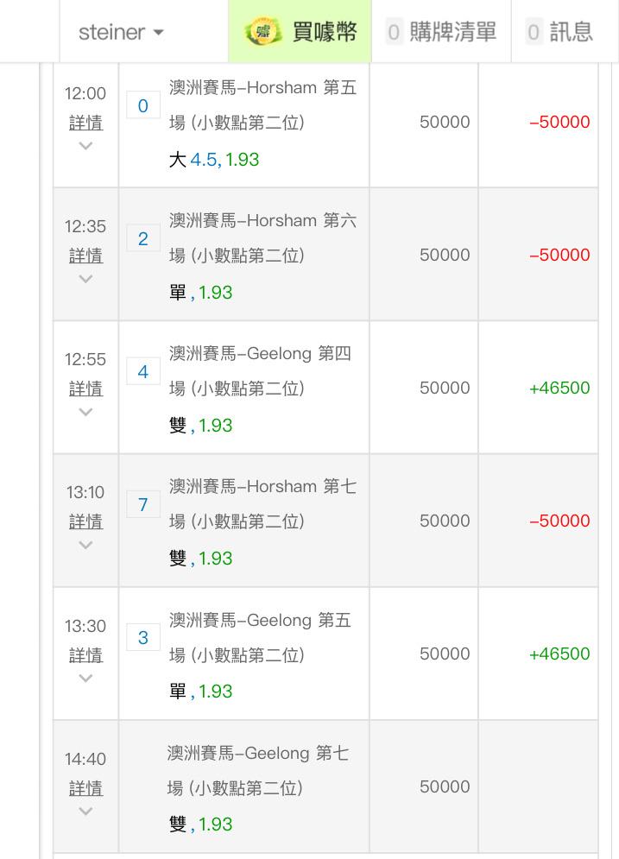Click 詳情 link for the 14:40 bet
The height and width of the screenshot is (859, 619).
(x=86, y=788)
